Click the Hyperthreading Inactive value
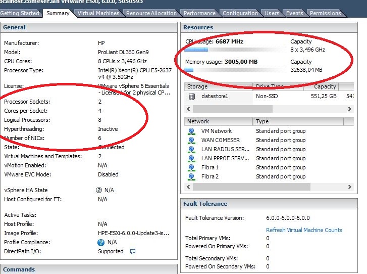This screenshot has height=274, width=367. click(108, 129)
